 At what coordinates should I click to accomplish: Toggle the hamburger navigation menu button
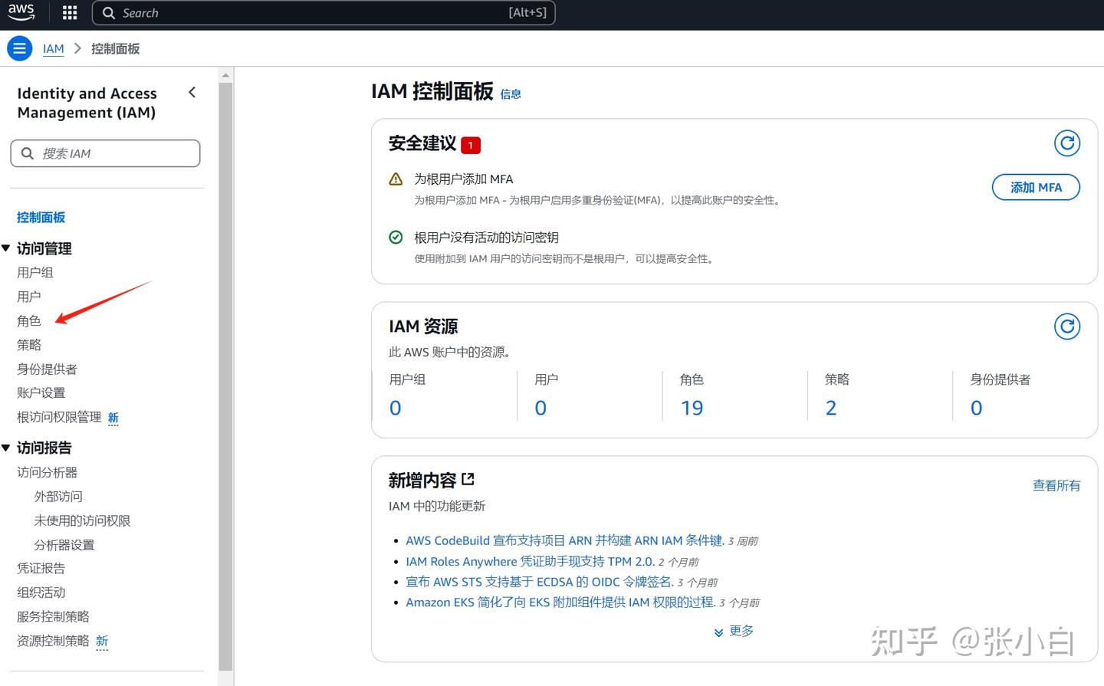click(x=20, y=48)
